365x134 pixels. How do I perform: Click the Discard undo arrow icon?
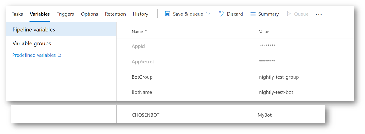pos(222,14)
